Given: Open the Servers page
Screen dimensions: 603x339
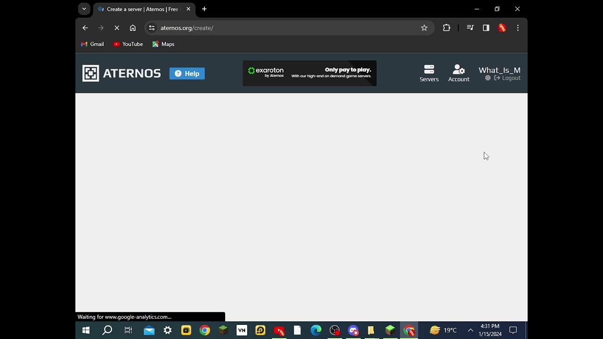Looking at the screenshot, I should coord(429,73).
